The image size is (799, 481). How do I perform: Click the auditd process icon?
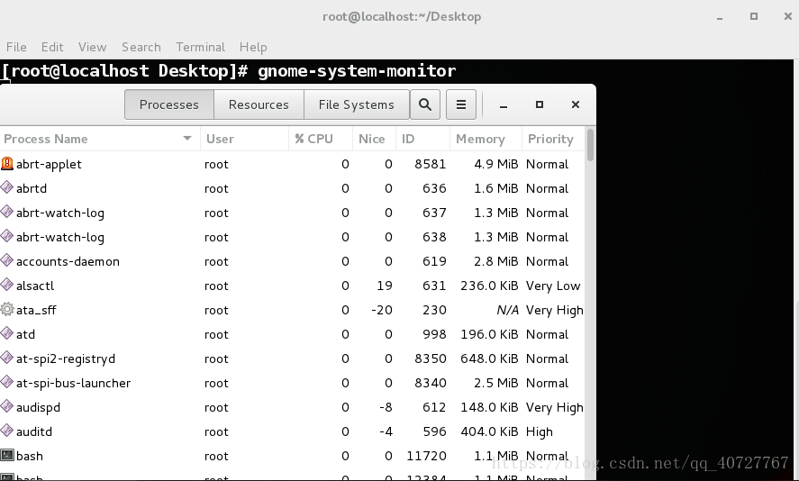7,431
